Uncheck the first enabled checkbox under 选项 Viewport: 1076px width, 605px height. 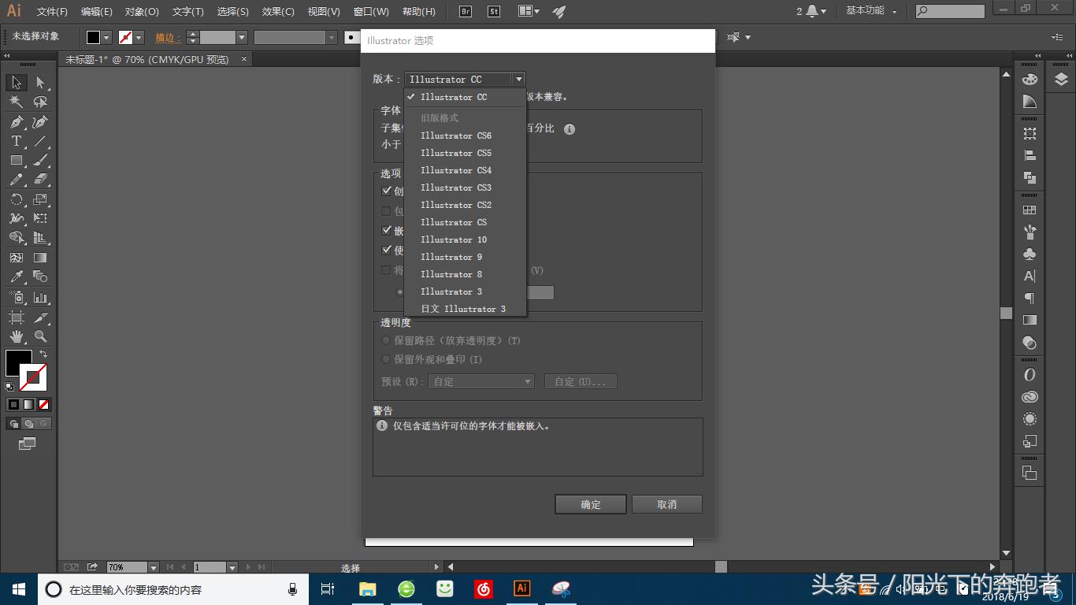(387, 191)
